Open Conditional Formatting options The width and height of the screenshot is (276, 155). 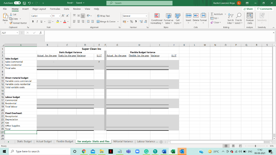pos(157,19)
